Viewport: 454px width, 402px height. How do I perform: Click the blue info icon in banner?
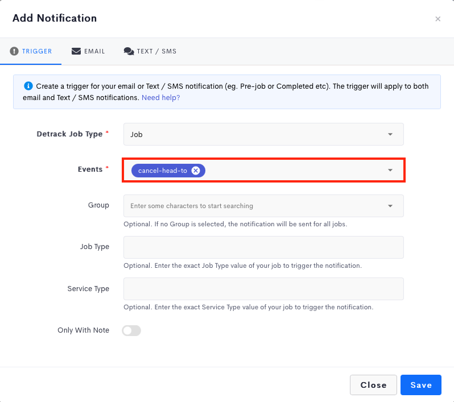[x=28, y=86]
